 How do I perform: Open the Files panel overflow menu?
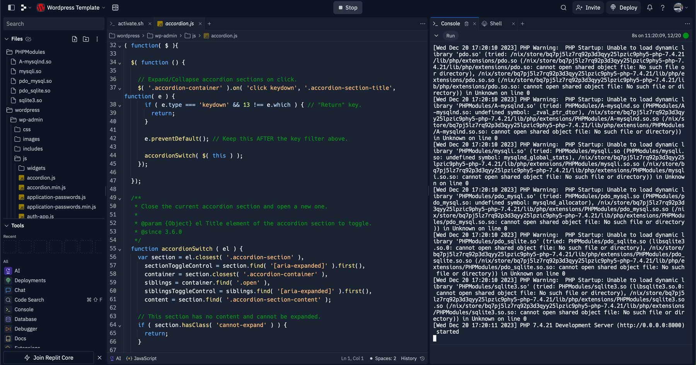click(97, 39)
